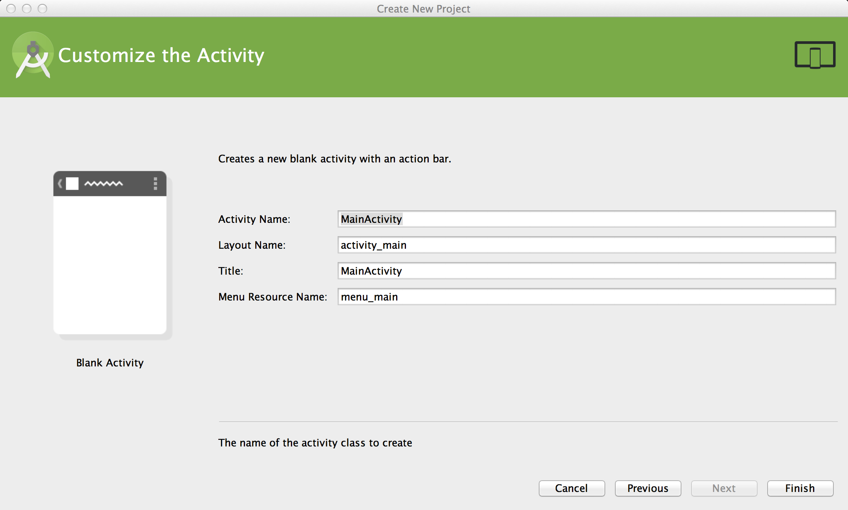Viewport: 848px width, 510px height.
Task: Close the Create New Project window
Action: pos(11,9)
